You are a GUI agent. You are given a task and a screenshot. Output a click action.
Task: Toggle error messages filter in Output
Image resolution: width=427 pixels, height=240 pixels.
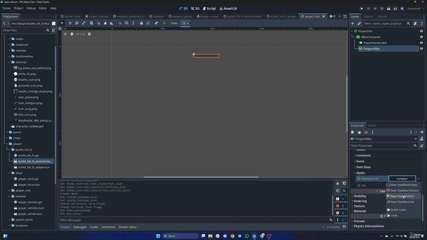pos(340,206)
